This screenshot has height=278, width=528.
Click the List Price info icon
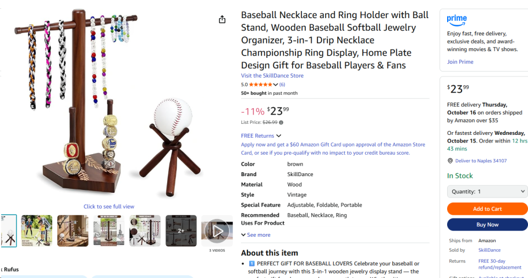pyautogui.click(x=281, y=122)
